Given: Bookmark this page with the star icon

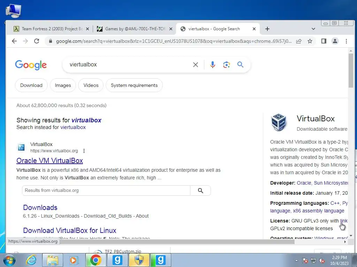Looking at the screenshot, I should click(310, 41).
